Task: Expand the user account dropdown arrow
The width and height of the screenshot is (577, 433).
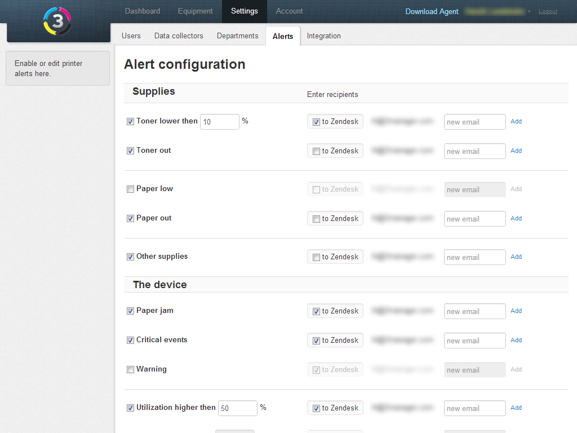Action: pos(529,12)
